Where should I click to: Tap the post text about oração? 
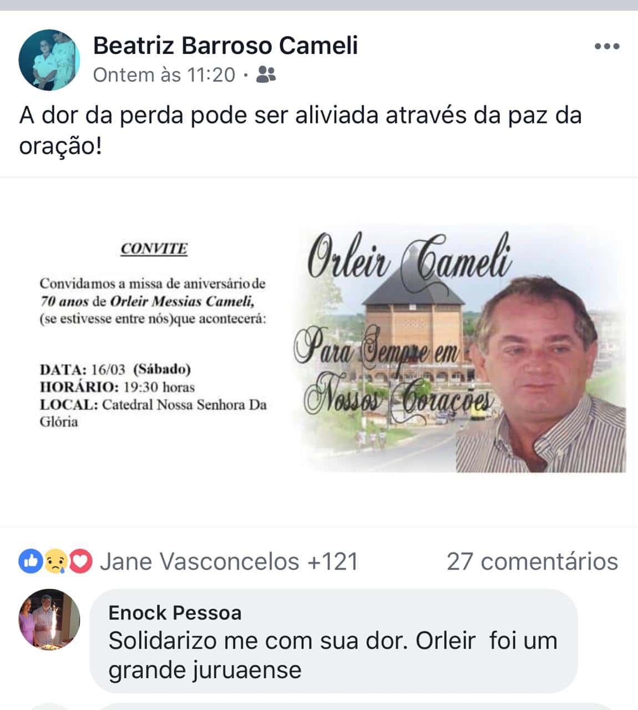(300, 131)
